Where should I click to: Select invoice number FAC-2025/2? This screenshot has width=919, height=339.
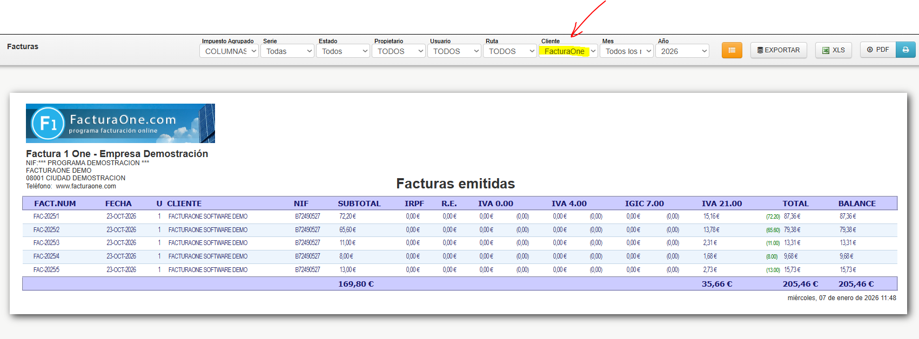46,230
